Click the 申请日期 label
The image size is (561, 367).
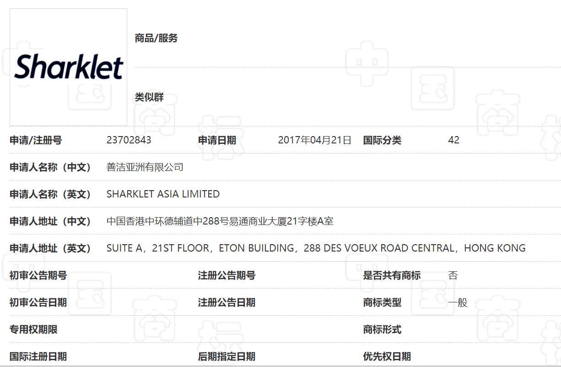click(x=217, y=140)
